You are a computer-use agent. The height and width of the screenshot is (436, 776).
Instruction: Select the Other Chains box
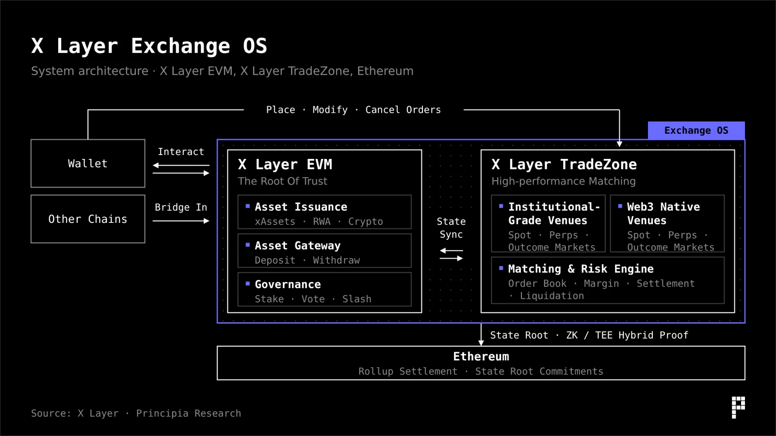(88, 219)
